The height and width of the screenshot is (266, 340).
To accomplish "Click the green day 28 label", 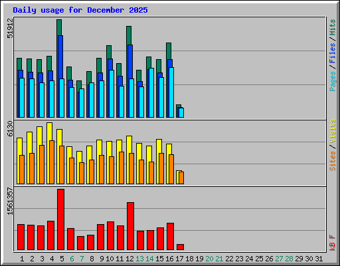I will pos(289,259).
